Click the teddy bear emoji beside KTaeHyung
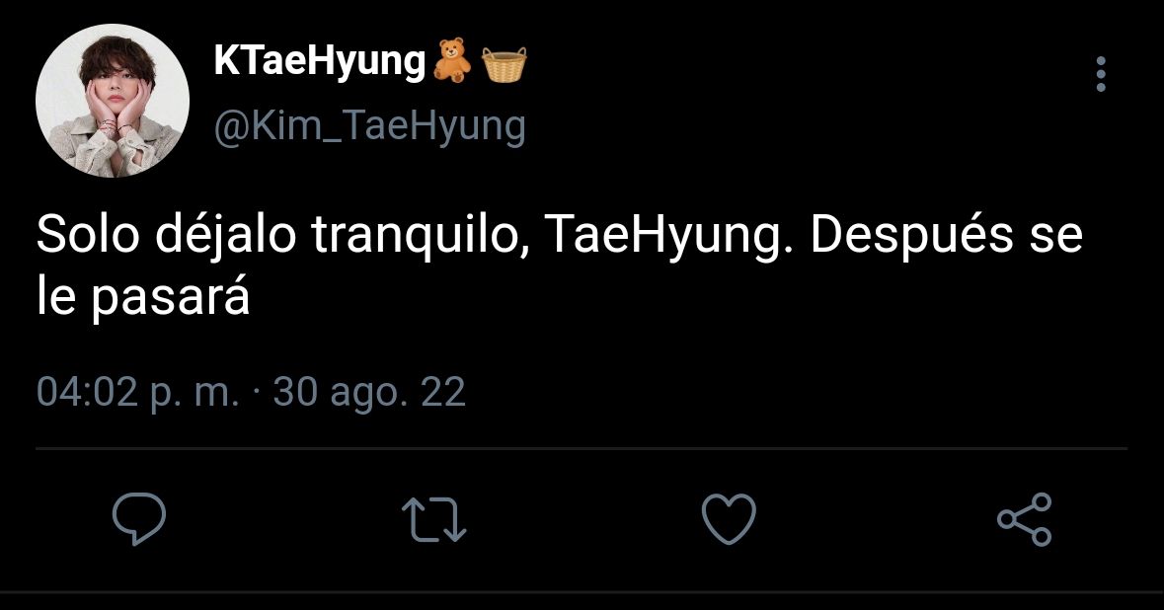 451,61
